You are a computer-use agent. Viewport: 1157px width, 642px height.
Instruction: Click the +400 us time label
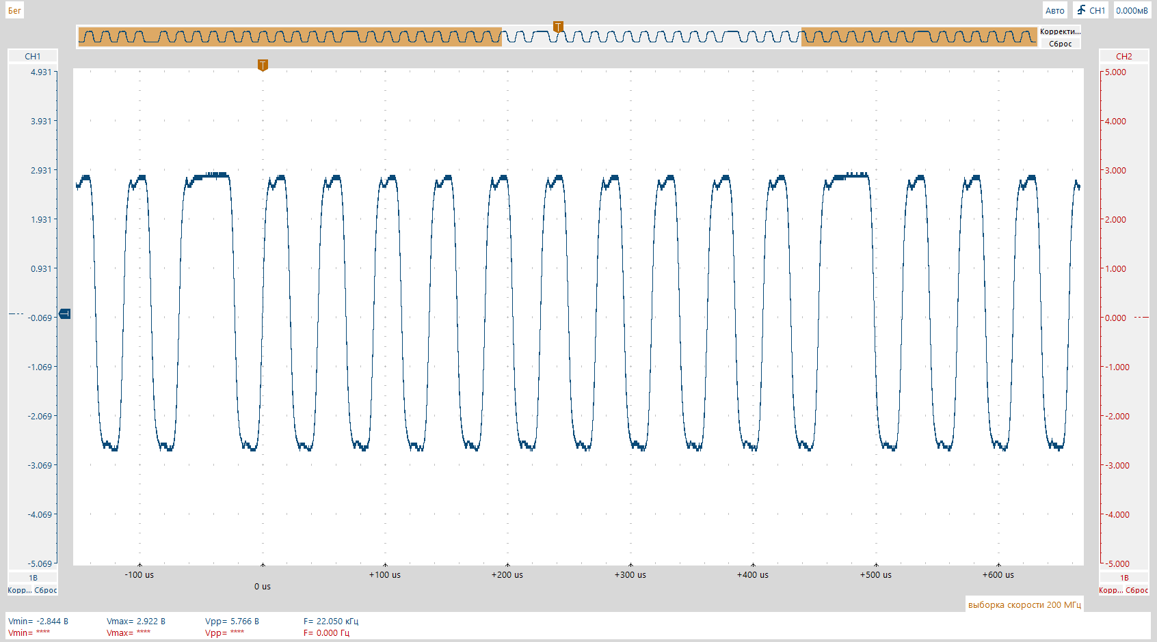coord(753,574)
